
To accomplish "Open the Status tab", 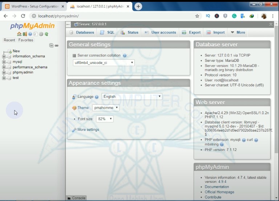I will 129,32.
